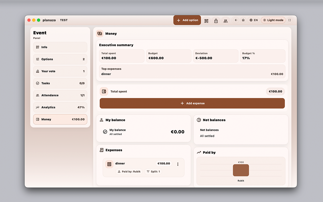
Task: Click the Budget % 17% summary card
Action: click(263, 56)
